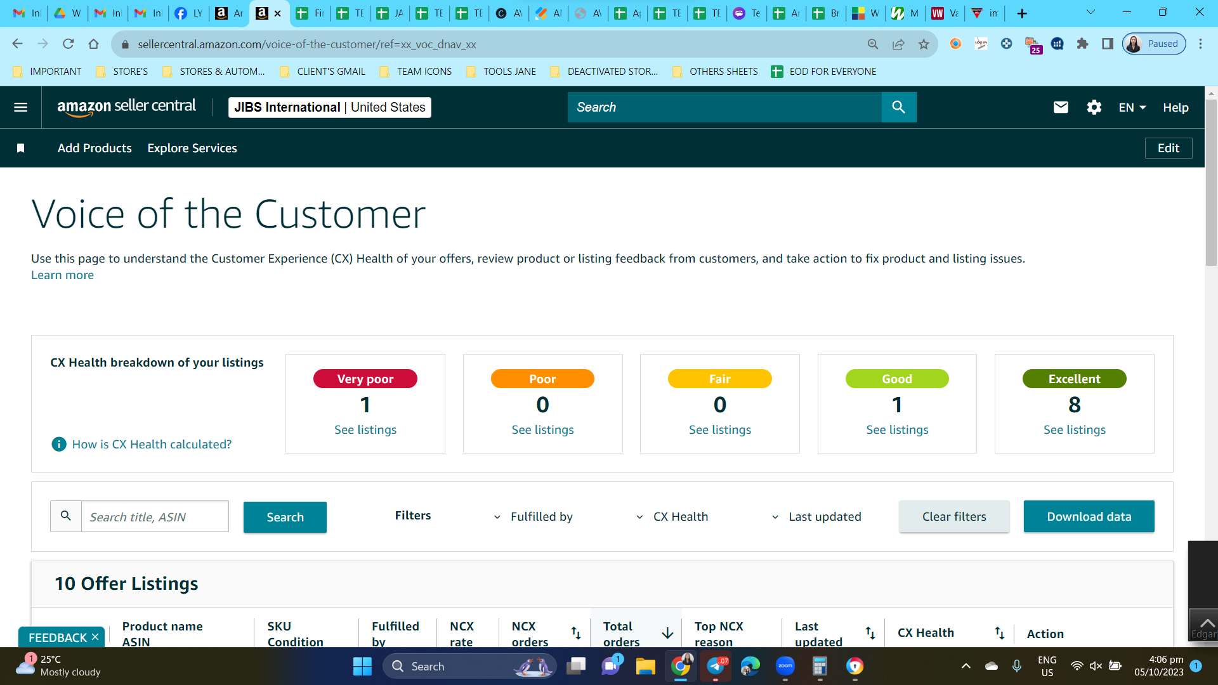Image resolution: width=1218 pixels, height=685 pixels.
Task: Click JIBS International United States account switcher
Action: 330,107
